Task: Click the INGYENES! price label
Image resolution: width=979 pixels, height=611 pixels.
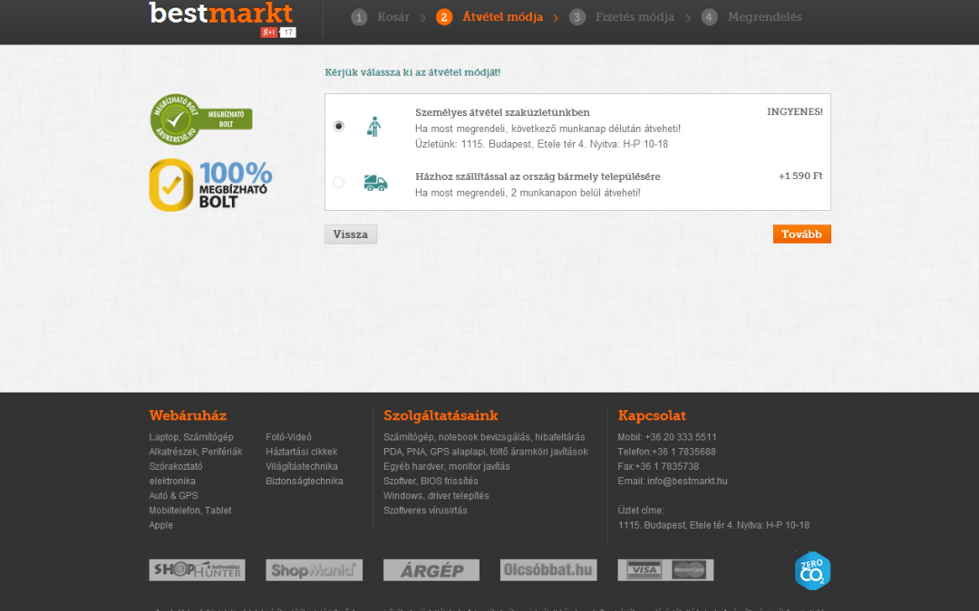Action: pos(795,112)
